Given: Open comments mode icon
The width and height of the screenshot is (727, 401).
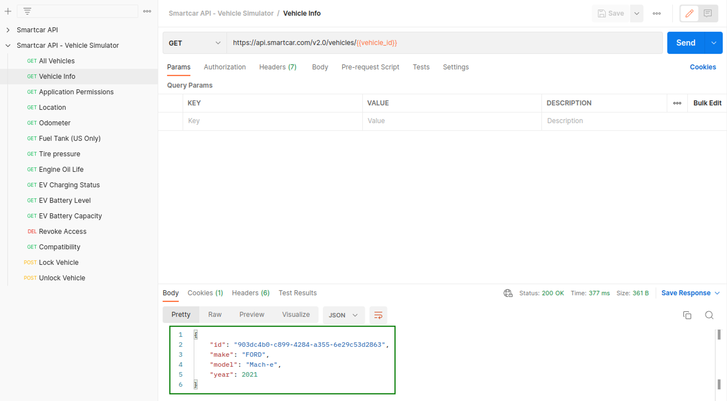Looking at the screenshot, I should pyautogui.click(x=708, y=13).
